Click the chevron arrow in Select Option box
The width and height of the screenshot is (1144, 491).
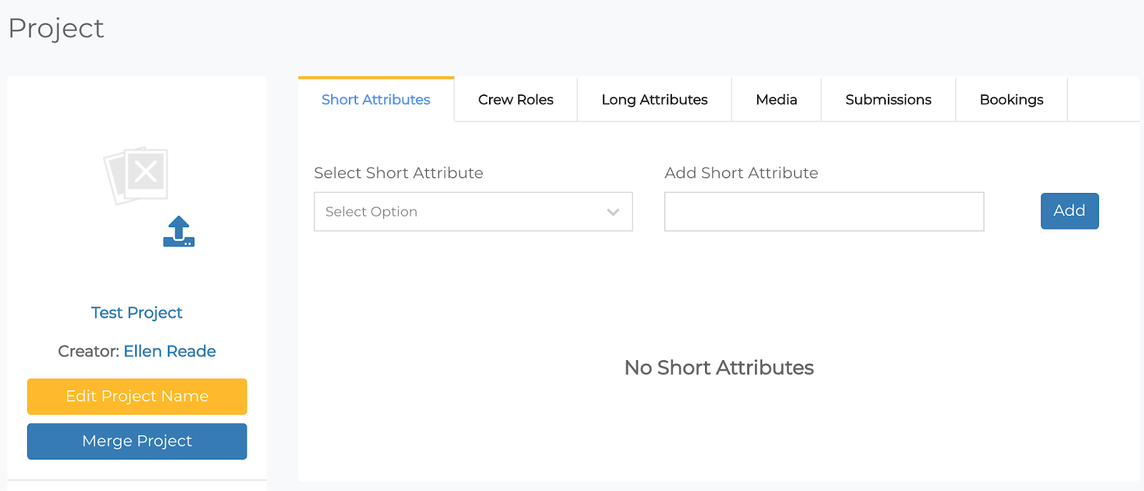point(613,212)
